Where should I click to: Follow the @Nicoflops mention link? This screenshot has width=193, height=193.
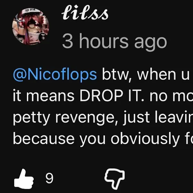55,75
